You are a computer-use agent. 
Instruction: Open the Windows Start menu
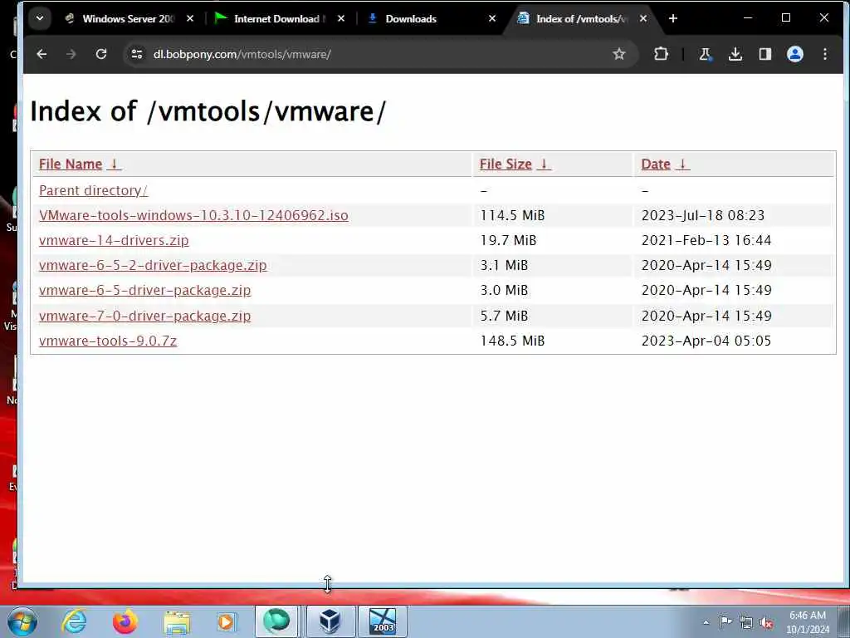click(22, 621)
